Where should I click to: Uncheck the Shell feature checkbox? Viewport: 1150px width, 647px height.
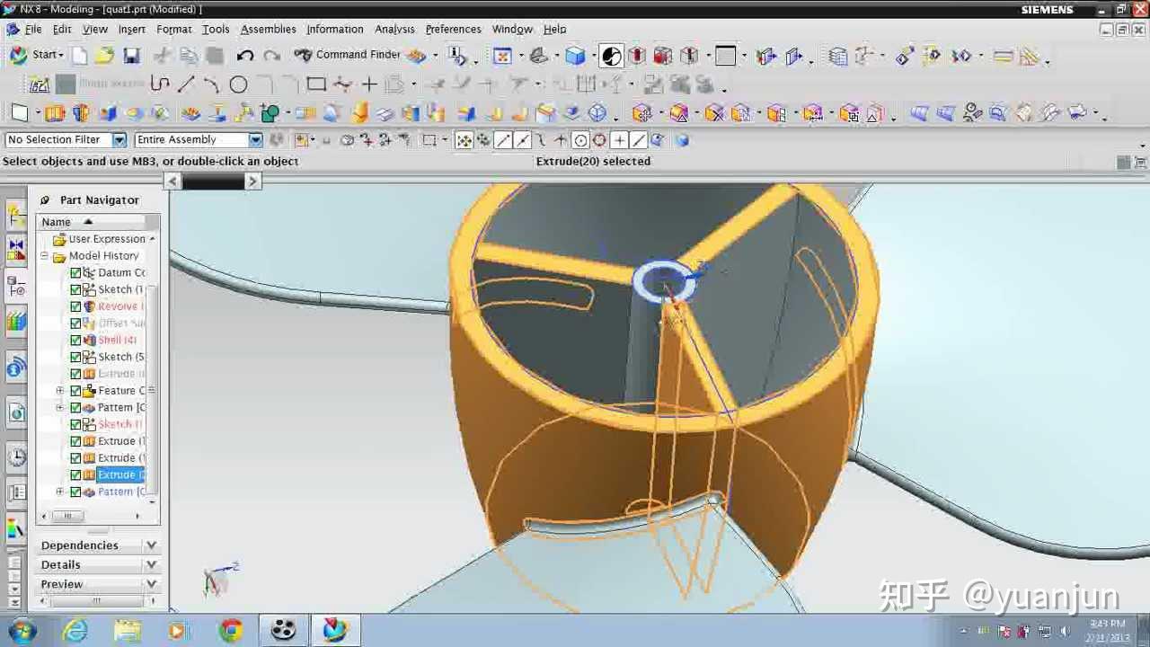point(75,340)
